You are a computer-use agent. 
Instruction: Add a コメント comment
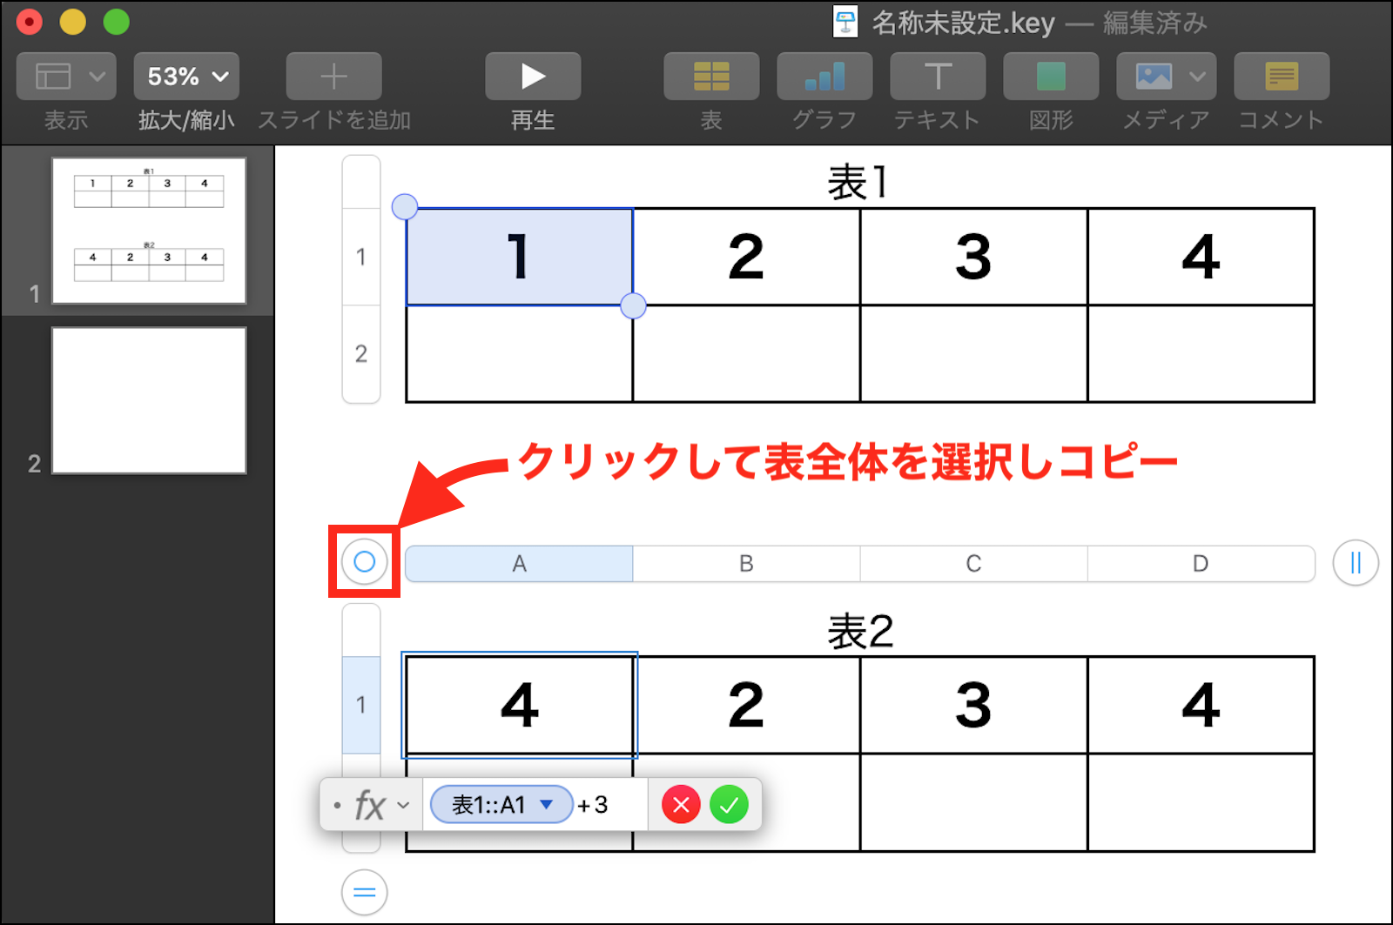click(x=1282, y=77)
